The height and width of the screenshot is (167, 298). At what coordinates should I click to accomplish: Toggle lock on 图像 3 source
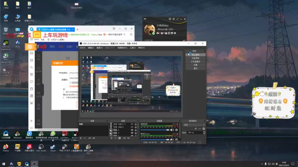click(x=136, y=133)
